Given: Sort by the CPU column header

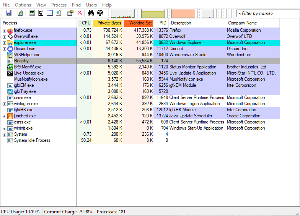Looking at the screenshot, I should [85, 23].
